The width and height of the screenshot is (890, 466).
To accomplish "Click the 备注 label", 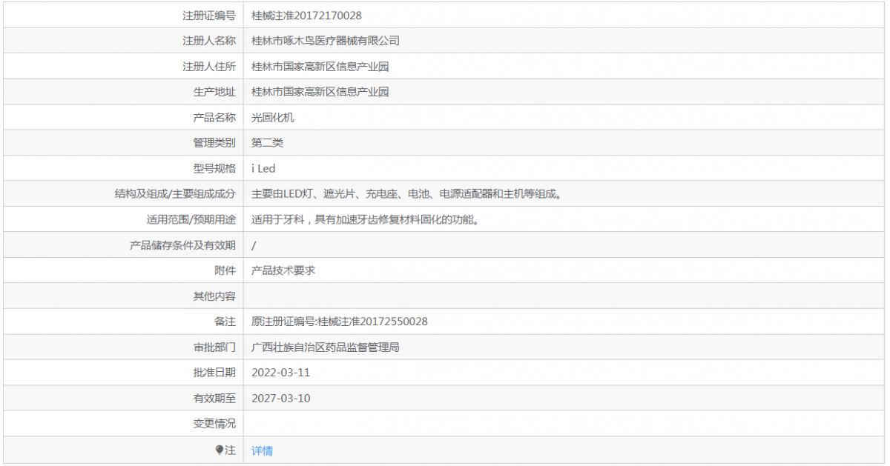I will coord(225,322).
